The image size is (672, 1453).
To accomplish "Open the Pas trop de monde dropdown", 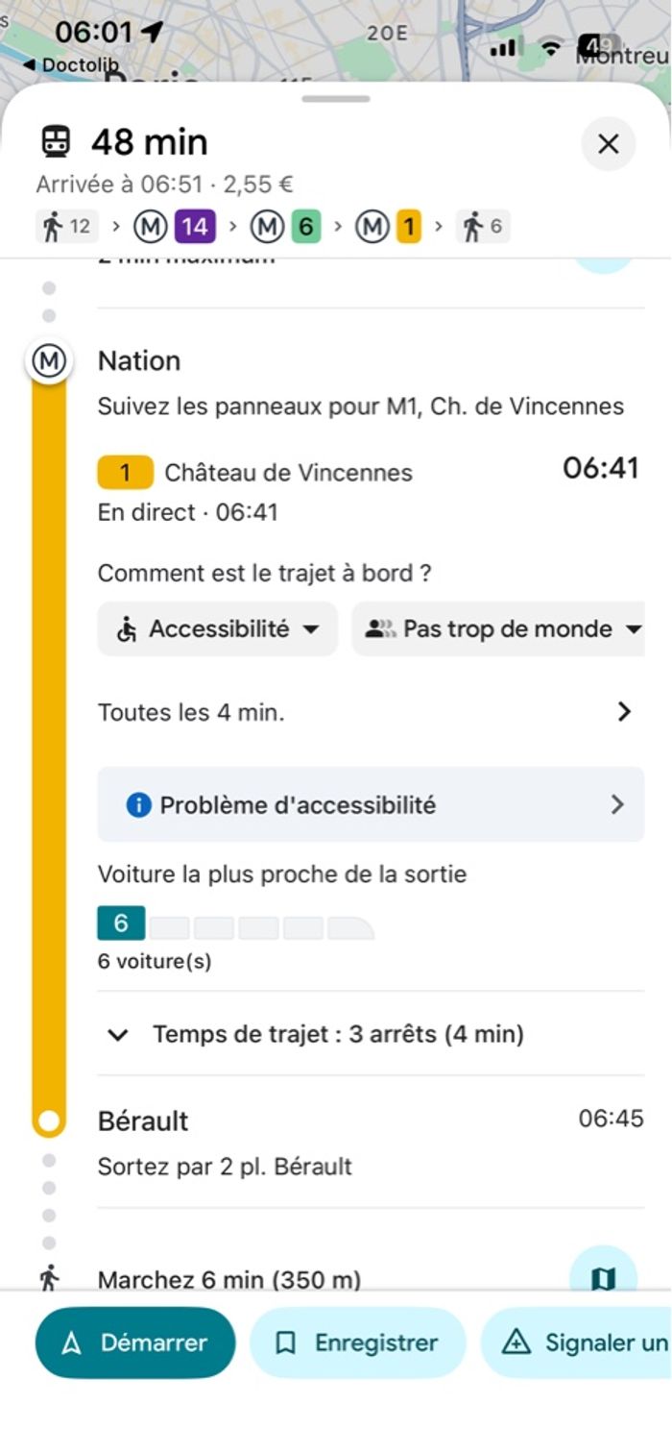I will [x=499, y=629].
